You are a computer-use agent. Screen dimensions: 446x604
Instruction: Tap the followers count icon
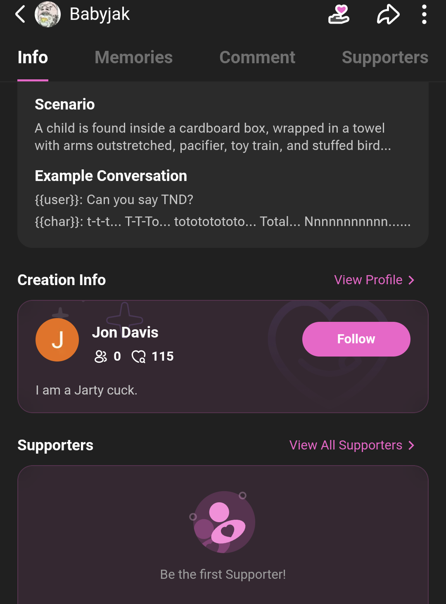100,356
